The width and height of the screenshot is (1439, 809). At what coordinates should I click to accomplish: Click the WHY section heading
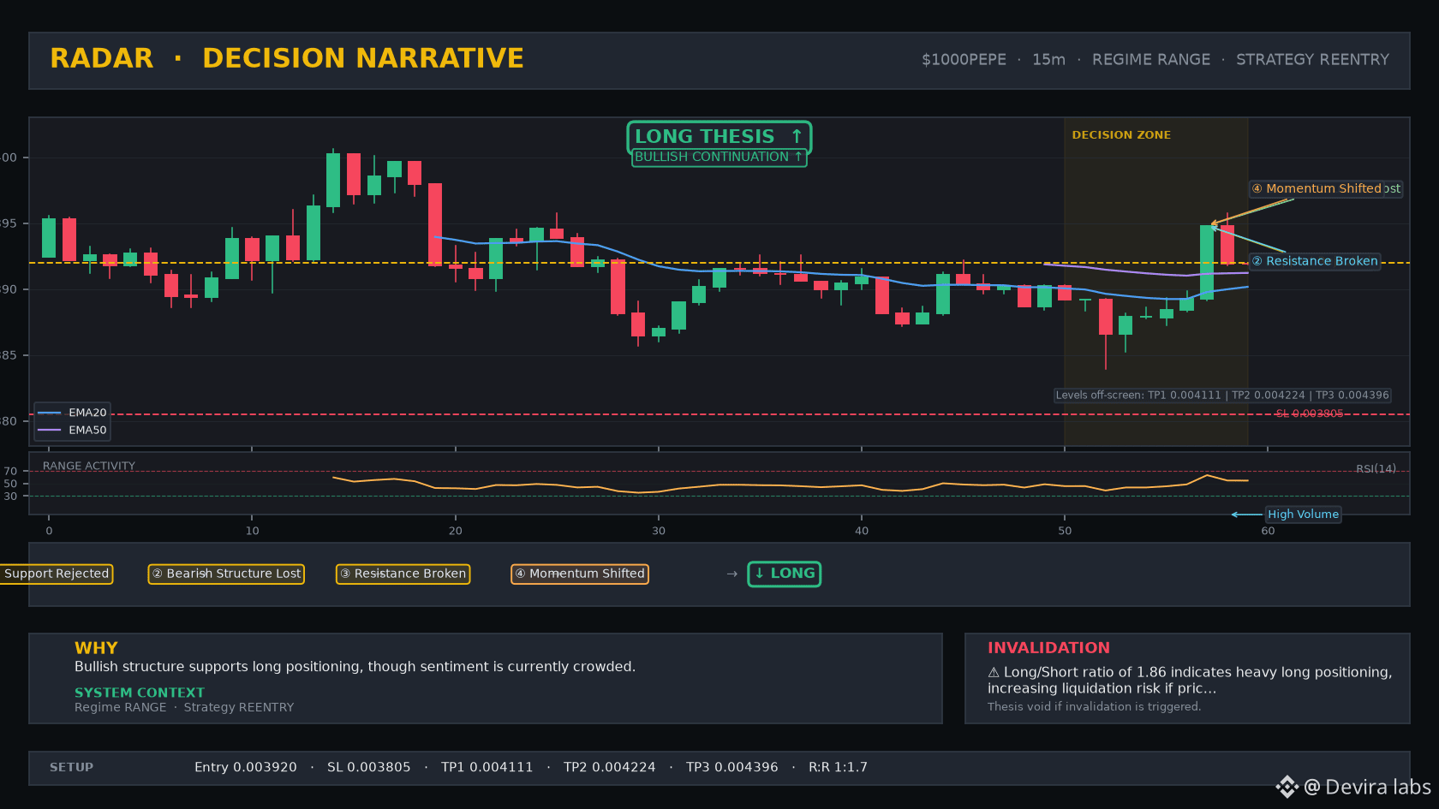(x=96, y=648)
